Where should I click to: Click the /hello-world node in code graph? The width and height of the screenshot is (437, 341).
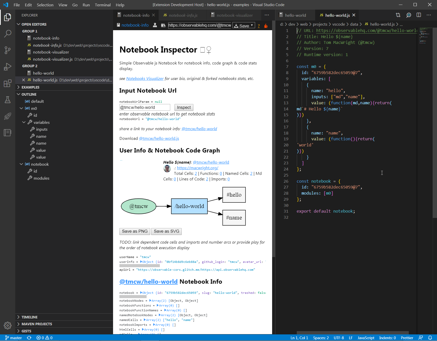189,206
